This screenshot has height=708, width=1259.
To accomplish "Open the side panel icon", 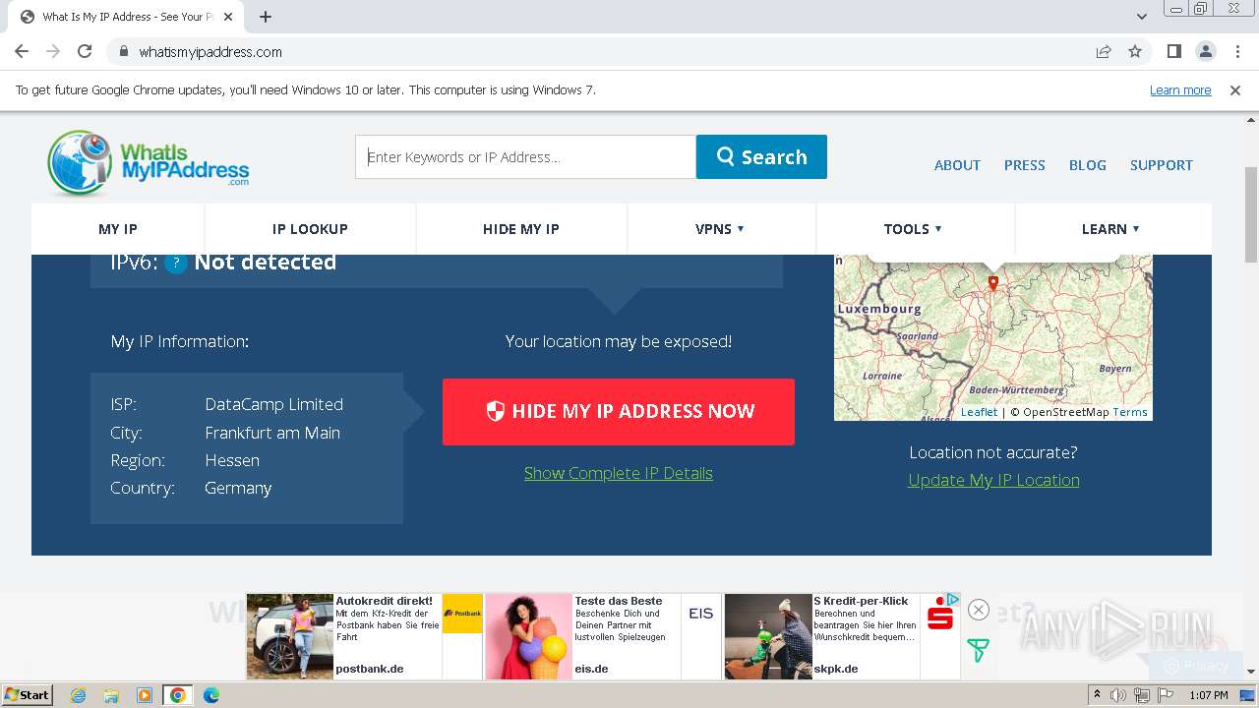I will click(1173, 52).
